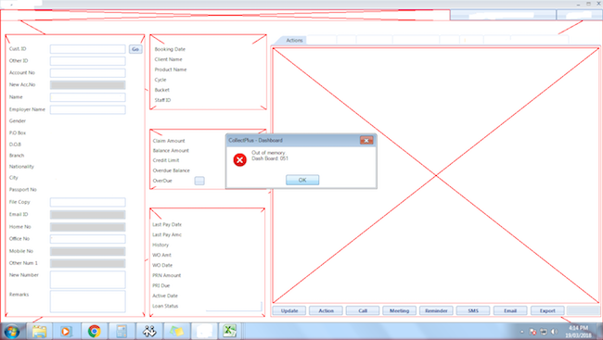Open the Windows Start menu
The image size is (603, 340).
coord(11,332)
